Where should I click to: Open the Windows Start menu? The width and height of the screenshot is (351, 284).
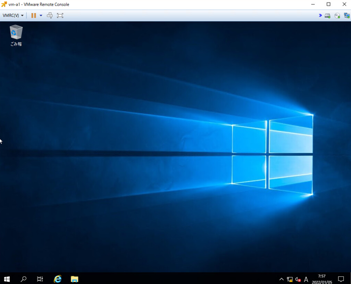click(7, 279)
